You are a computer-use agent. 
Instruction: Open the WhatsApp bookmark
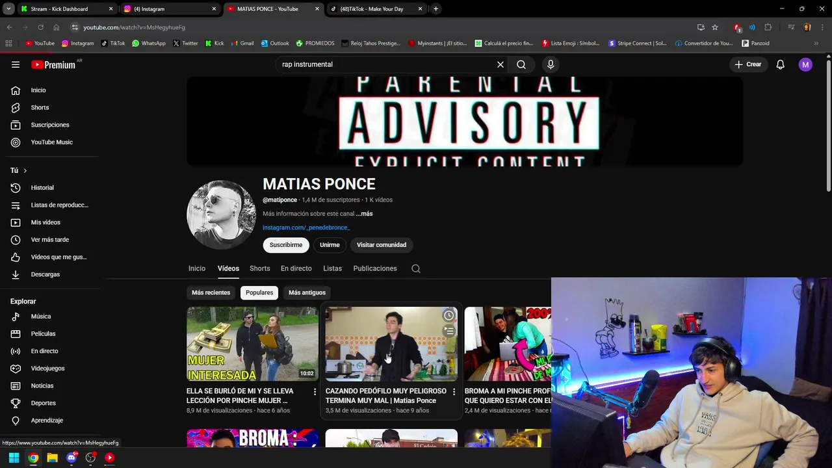[149, 44]
